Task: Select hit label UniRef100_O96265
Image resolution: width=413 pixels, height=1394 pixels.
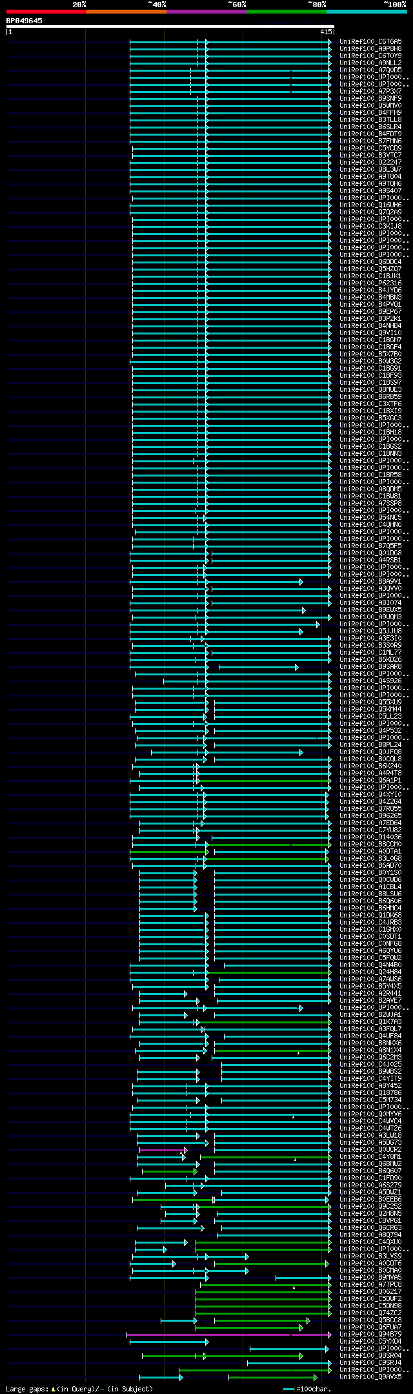Action: tap(370, 815)
